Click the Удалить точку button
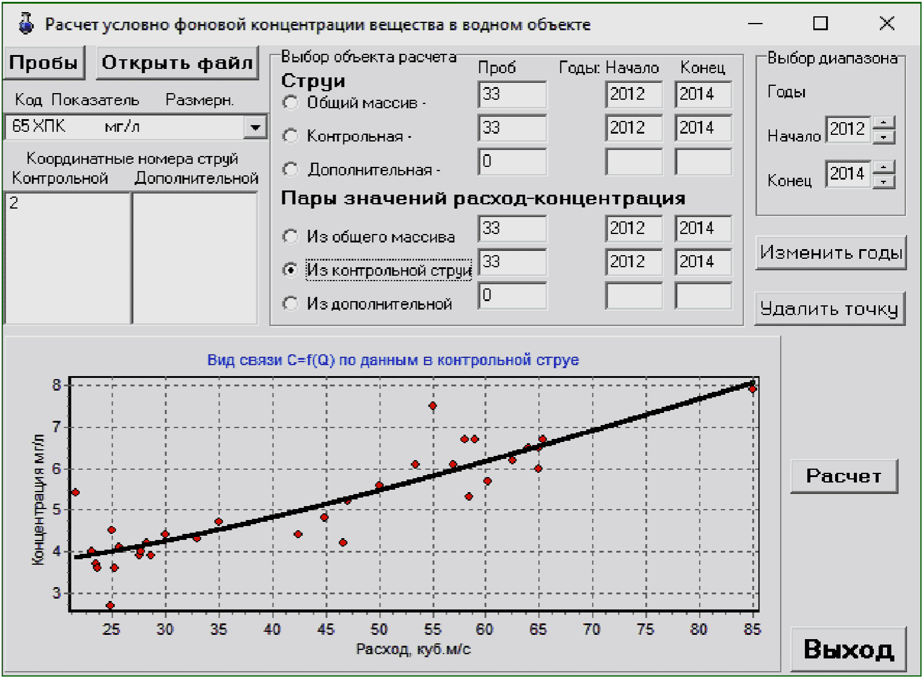This screenshot has width=924, height=679. point(829,309)
